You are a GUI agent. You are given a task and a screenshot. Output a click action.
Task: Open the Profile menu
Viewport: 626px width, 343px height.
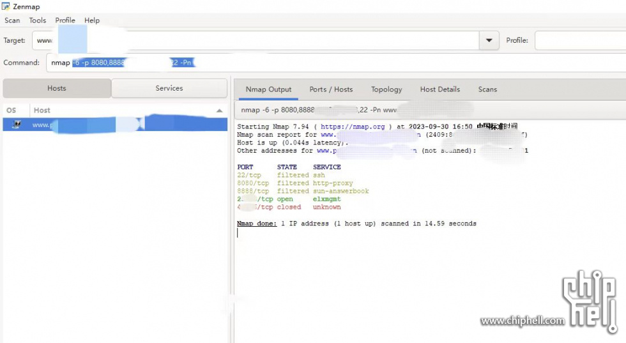point(65,20)
